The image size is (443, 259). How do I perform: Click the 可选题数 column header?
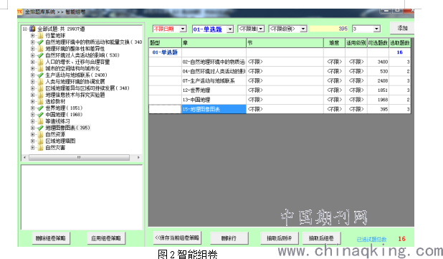378,43
